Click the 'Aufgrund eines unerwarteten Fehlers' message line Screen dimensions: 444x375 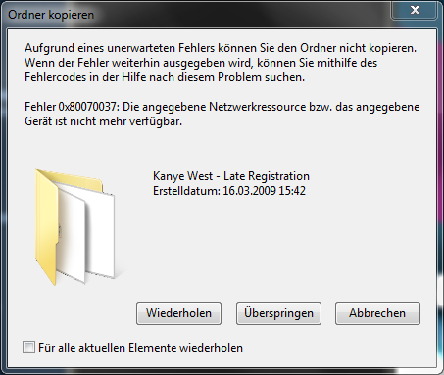pos(221,48)
